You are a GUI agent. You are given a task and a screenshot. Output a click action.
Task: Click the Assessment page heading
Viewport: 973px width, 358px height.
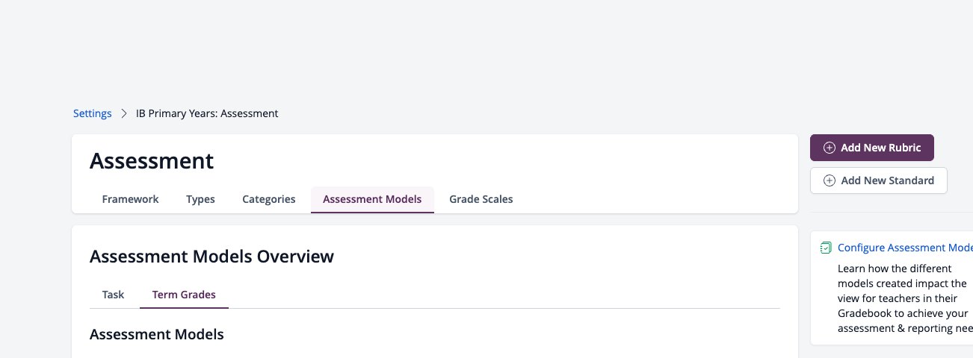152,160
